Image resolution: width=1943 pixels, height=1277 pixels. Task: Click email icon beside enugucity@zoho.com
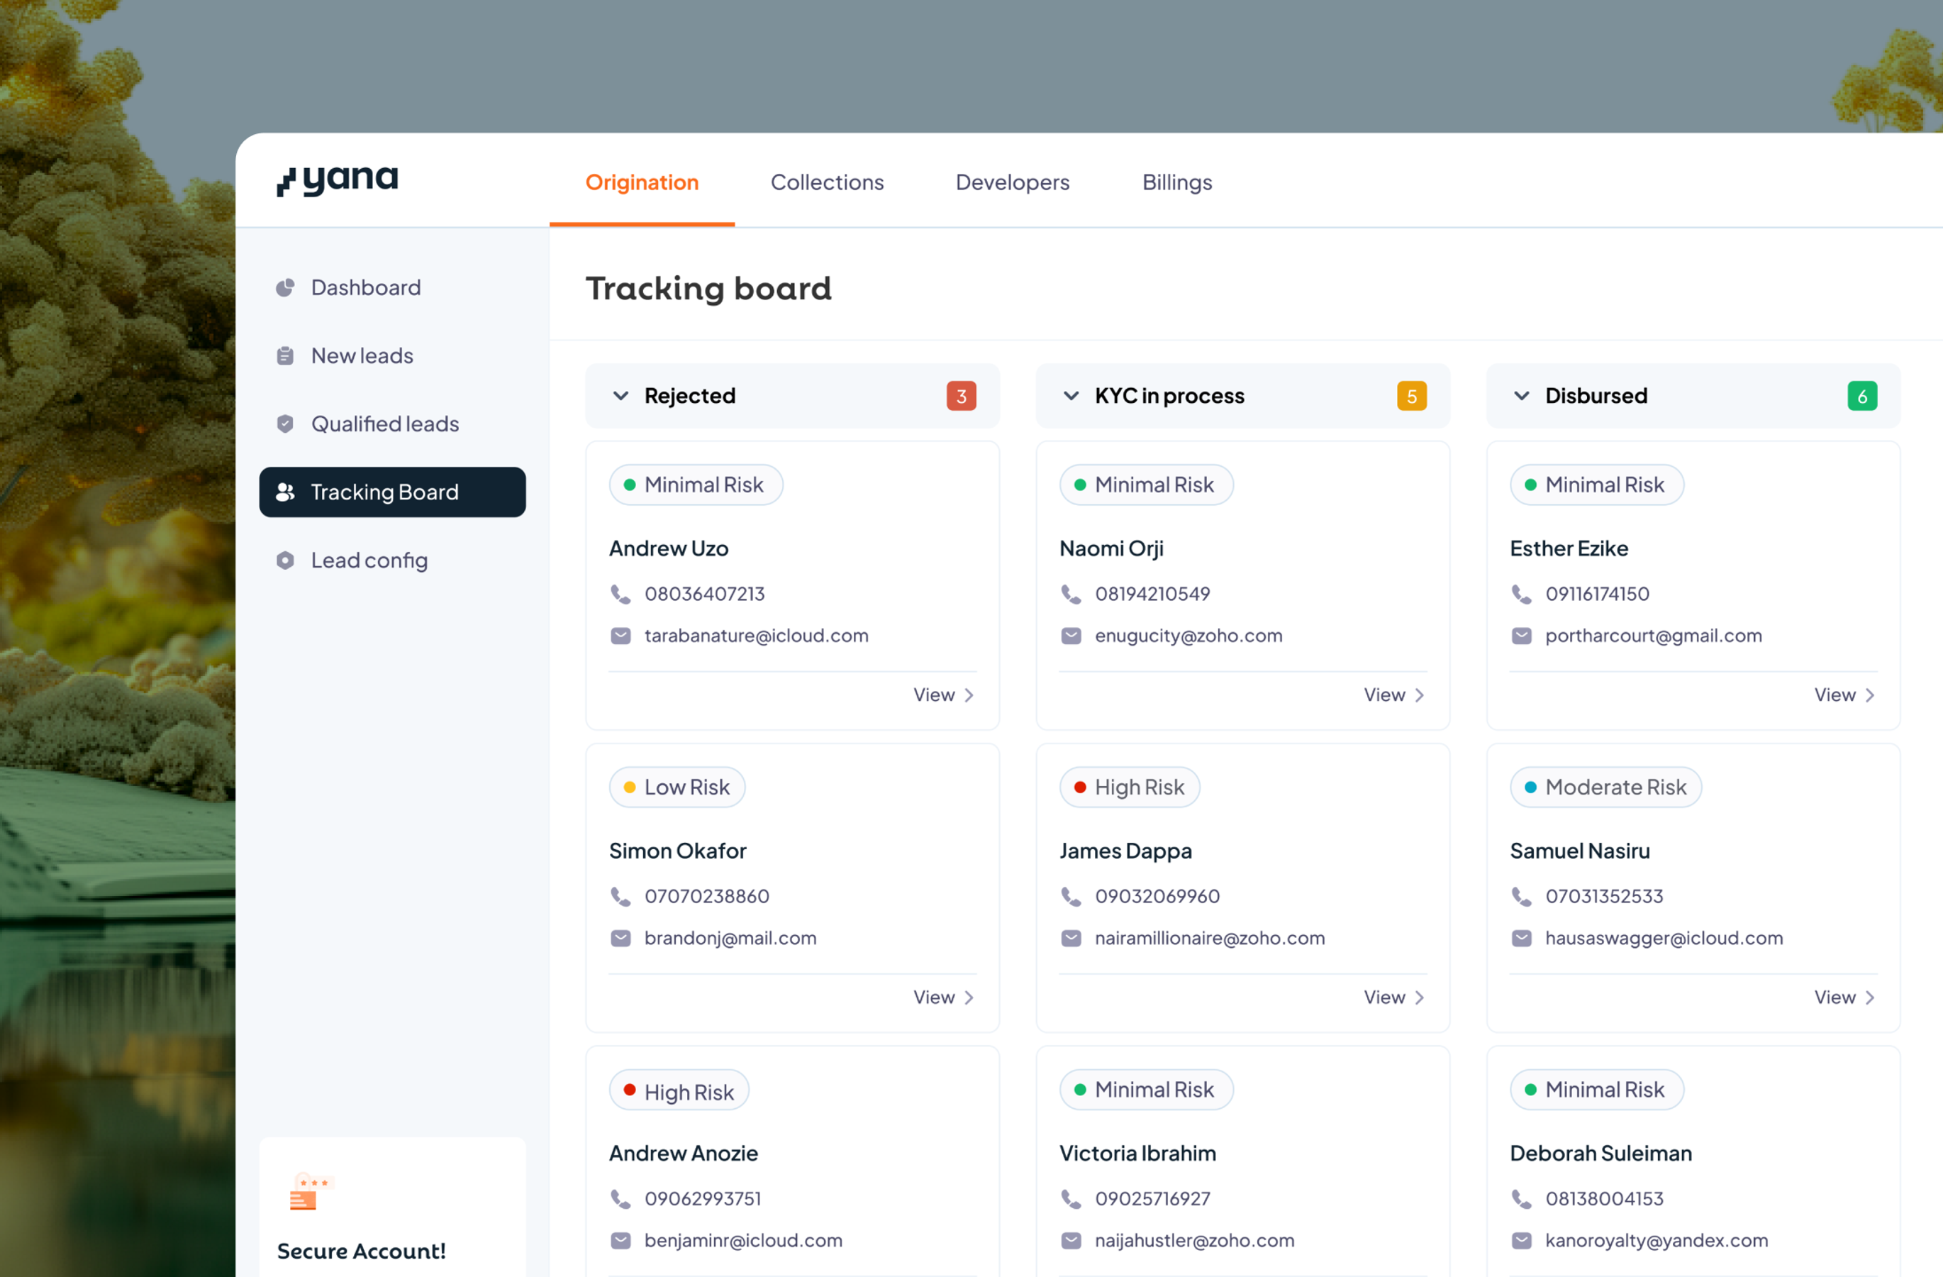(1071, 635)
